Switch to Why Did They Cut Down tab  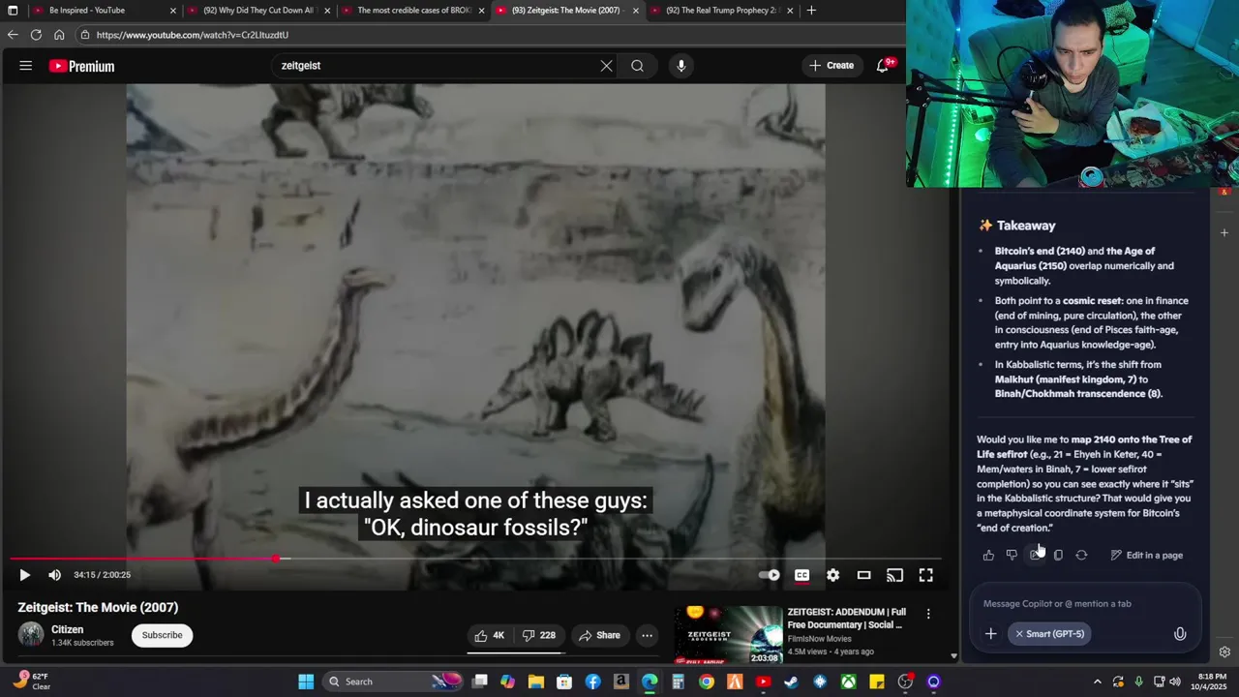coord(258,11)
